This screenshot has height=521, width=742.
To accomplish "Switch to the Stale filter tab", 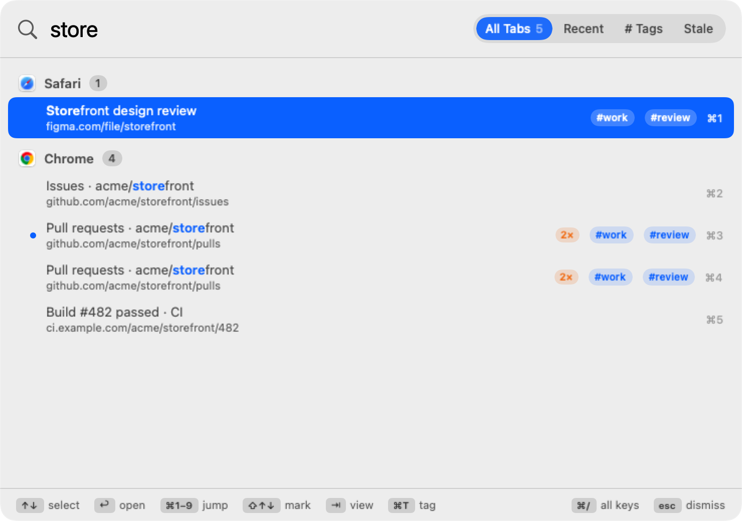I will [698, 29].
